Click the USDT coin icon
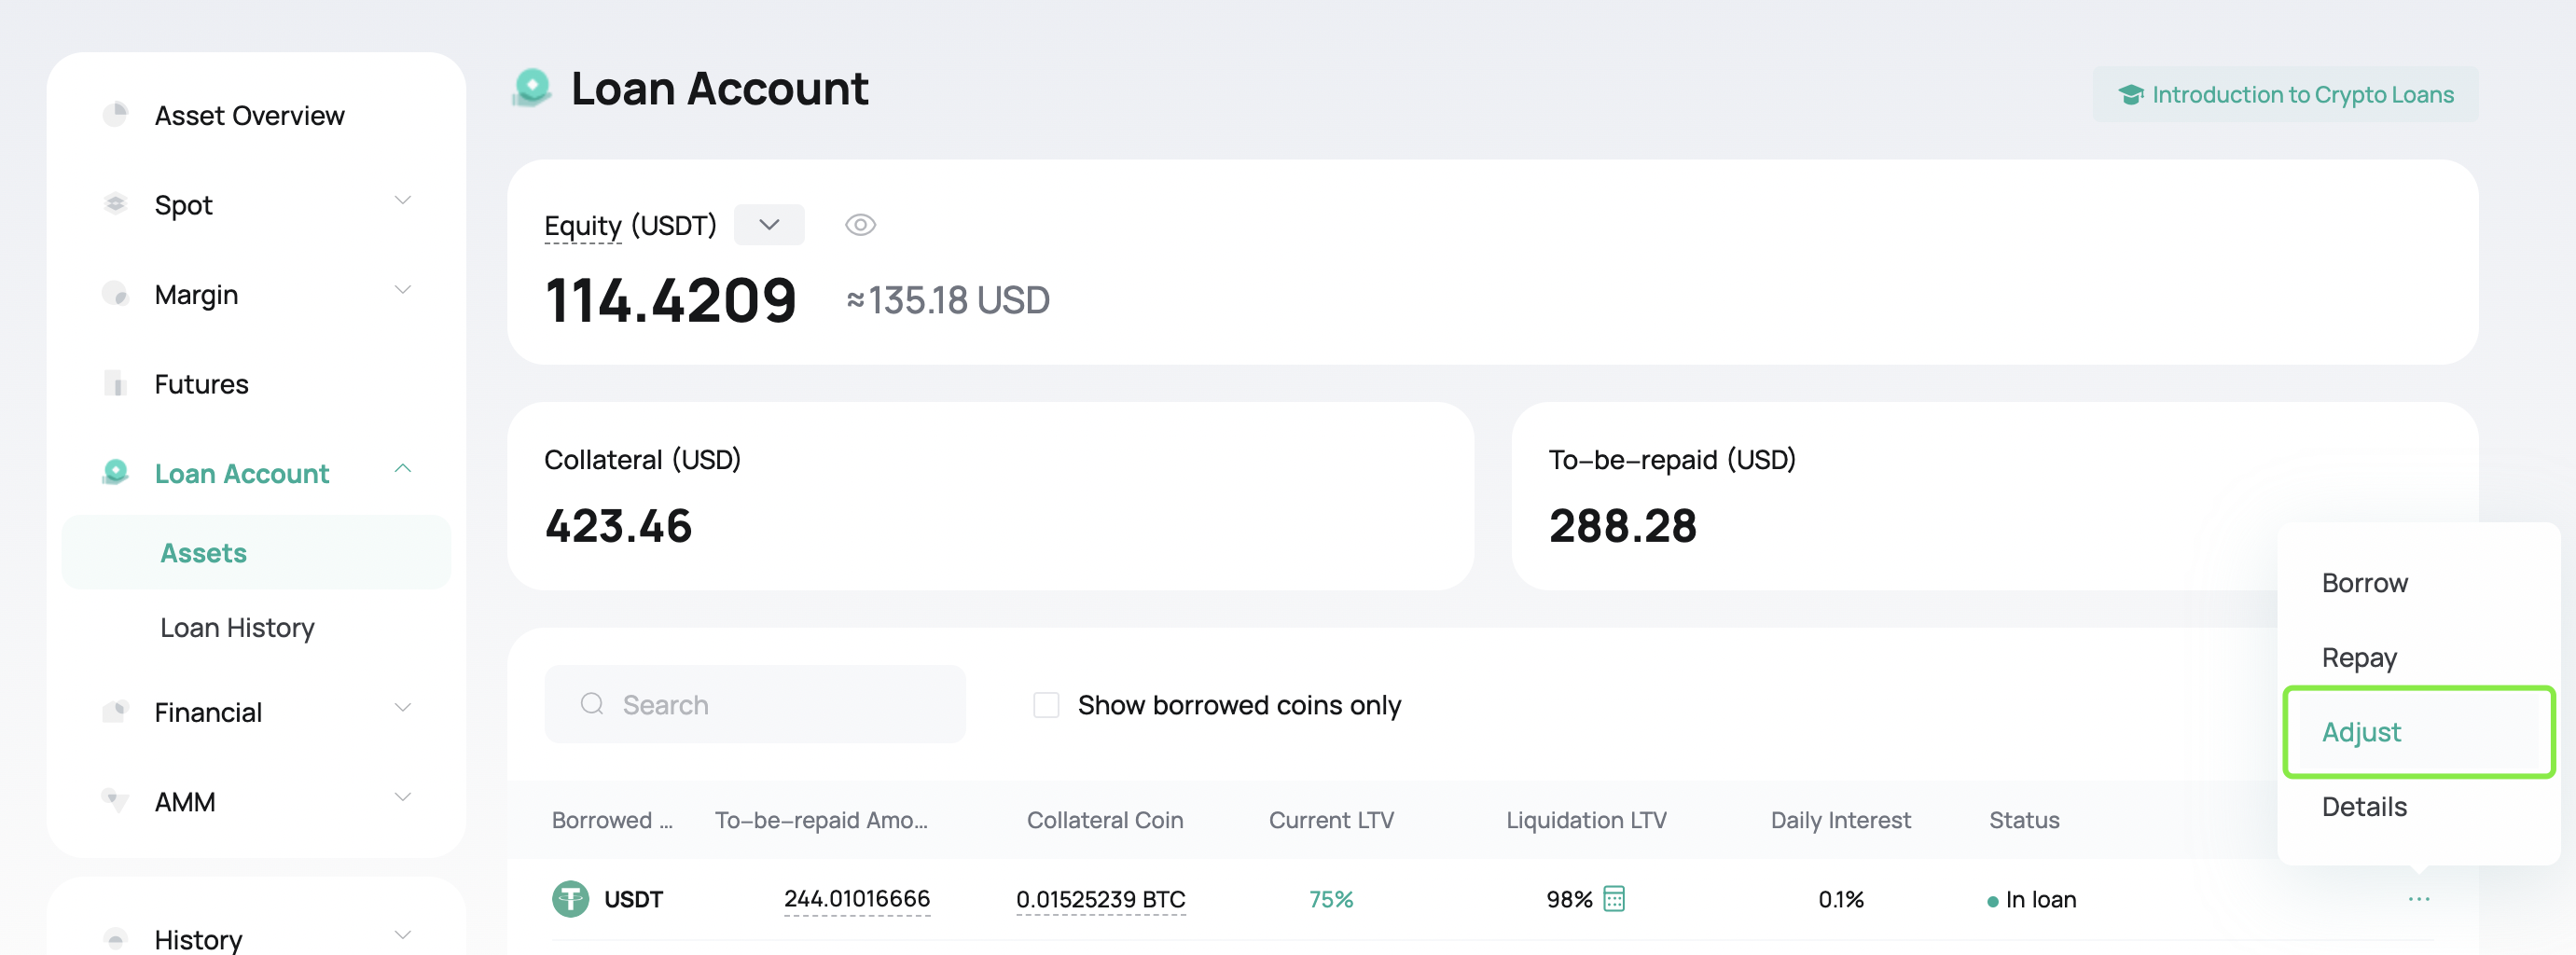Image resolution: width=2576 pixels, height=955 pixels. click(x=571, y=899)
